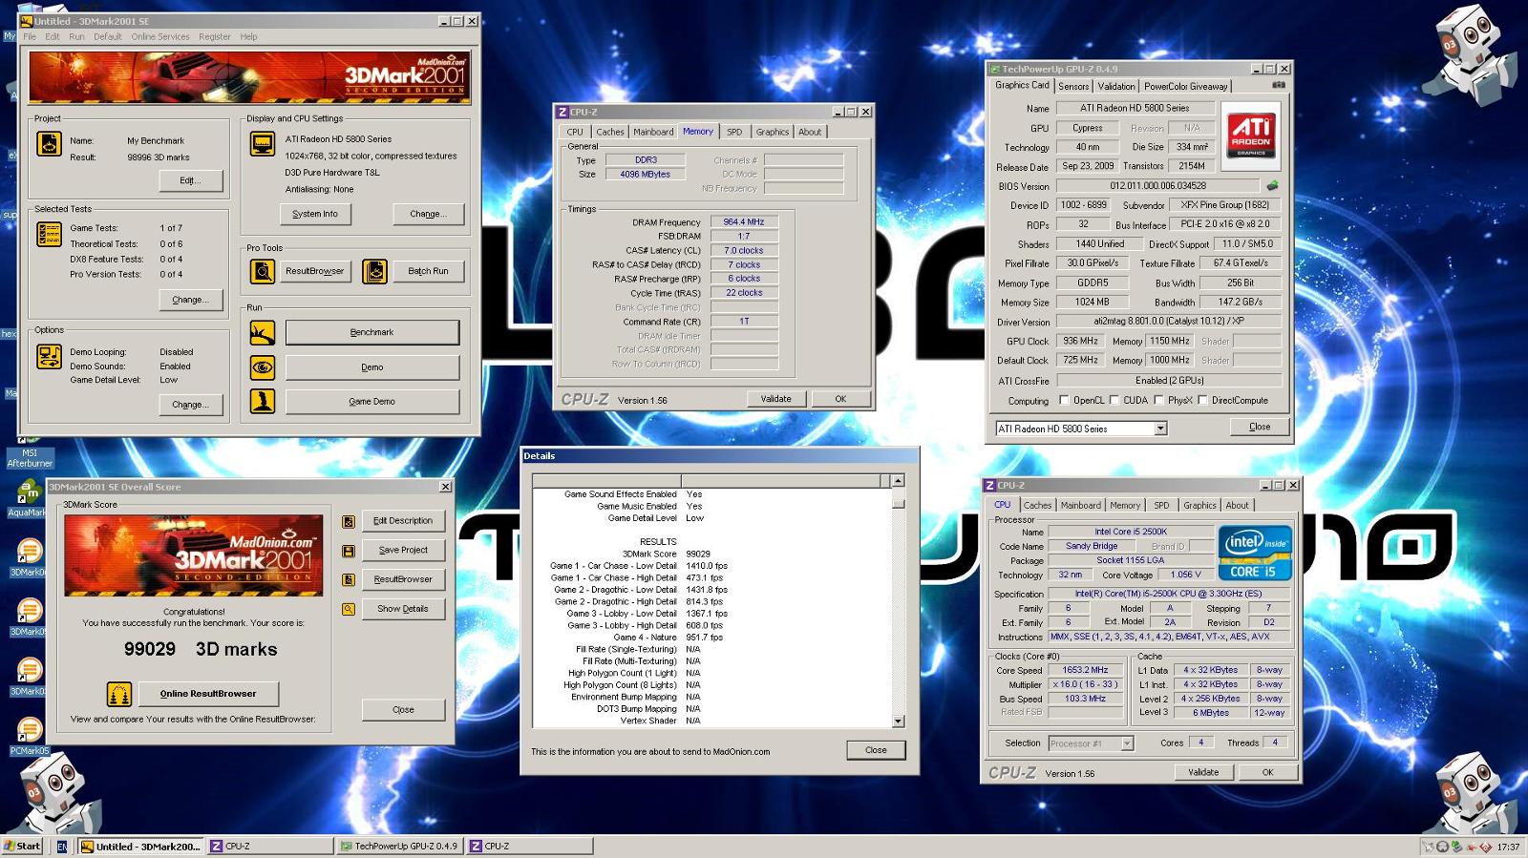The height and width of the screenshot is (858, 1528).
Task: Switch to Mainboard tab in upper CPU-Z window
Action: [x=653, y=132]
